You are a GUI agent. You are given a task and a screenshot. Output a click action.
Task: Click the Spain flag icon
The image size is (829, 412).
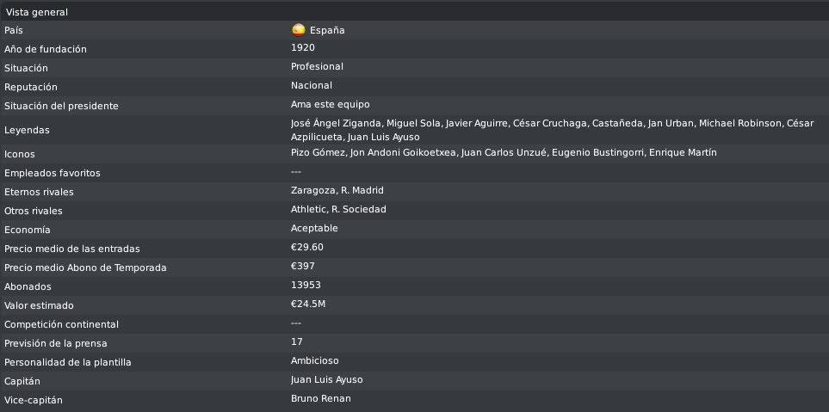[298, 30]
